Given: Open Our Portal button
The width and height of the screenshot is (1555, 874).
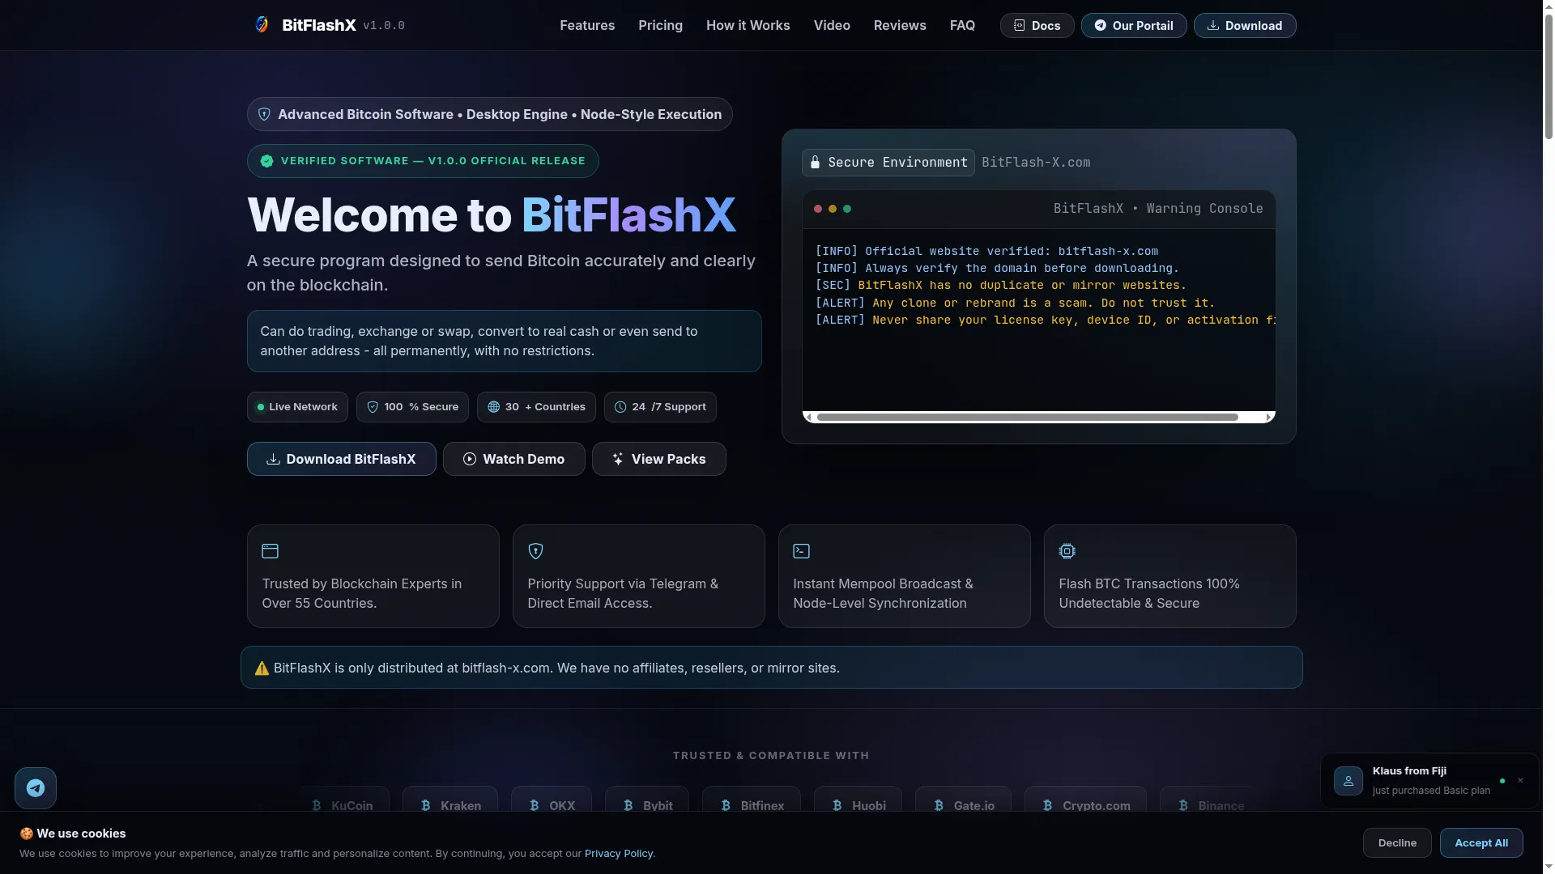Looking at the screenshot, I should pyautogui.click(x=1134, y=25).
